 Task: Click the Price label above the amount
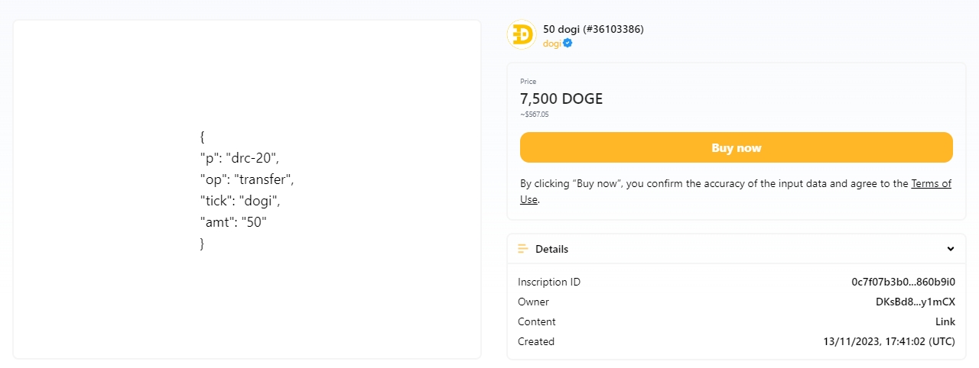tap(528, 82)
